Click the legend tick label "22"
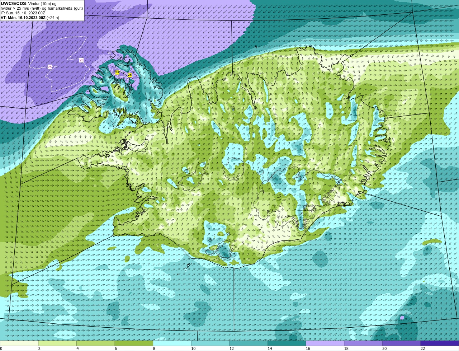 point(422,348)
